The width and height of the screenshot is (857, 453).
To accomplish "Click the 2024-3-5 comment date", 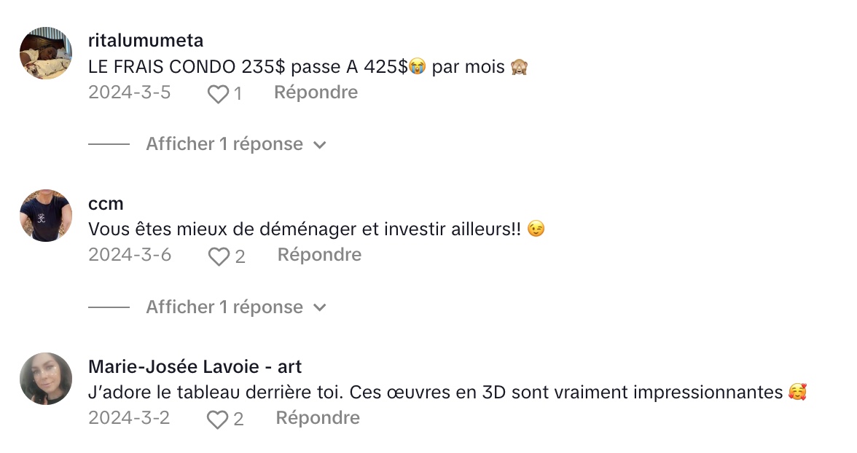I will pos(130,92).
